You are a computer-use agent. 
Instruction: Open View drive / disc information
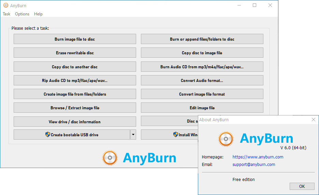click(75, 122)
